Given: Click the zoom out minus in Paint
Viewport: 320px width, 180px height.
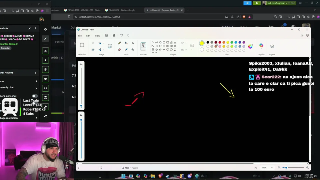Looking at the screenshot, I should (279, 168).
